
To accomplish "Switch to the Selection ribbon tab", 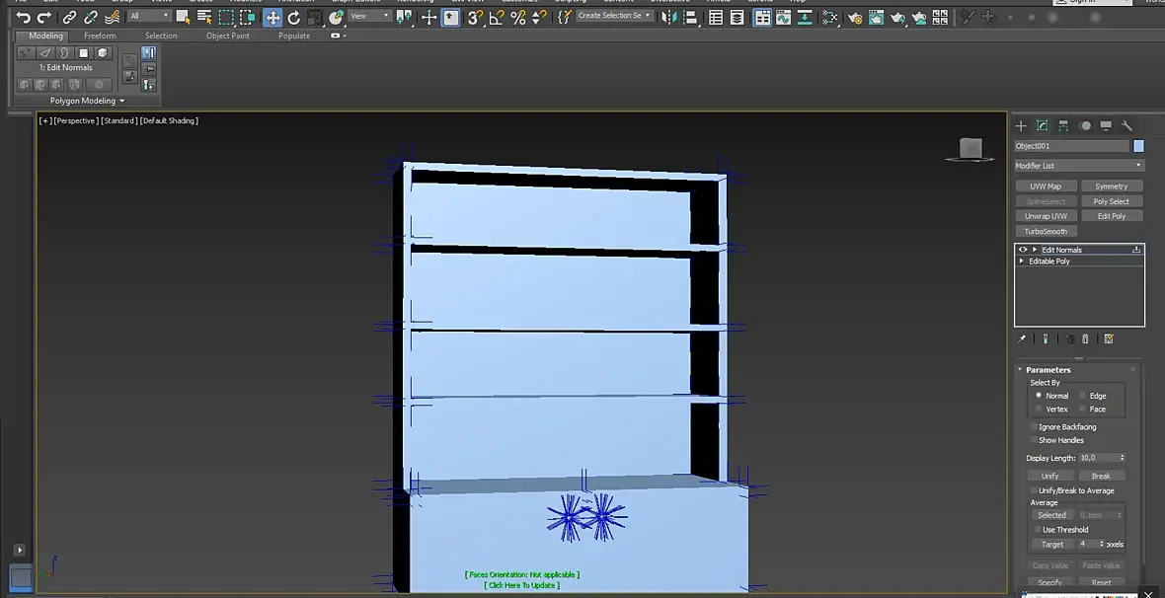I will coord(161,36).
